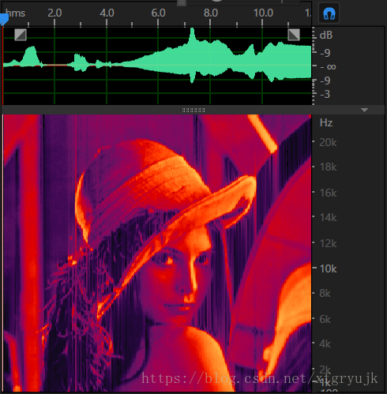
Task: Select the blue playhead marker on the timeline
Action: click(4, 19)
